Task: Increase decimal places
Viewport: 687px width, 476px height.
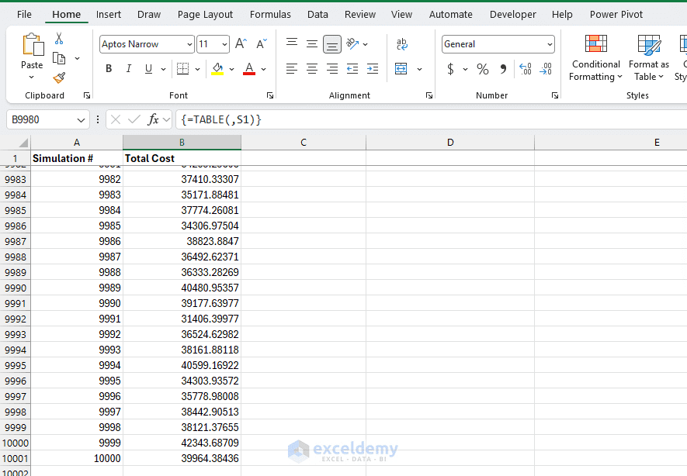Action: pos(526,69)
